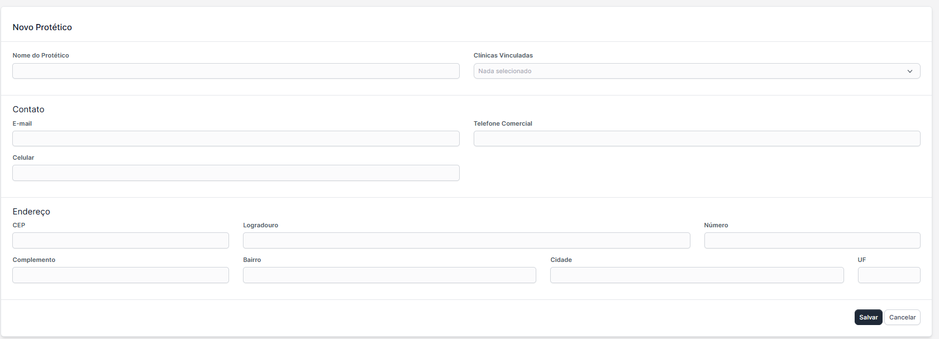Select the Telefone Comercial input field
The width and height of the screenshot is (939, 339).
(x=697, y=139)
